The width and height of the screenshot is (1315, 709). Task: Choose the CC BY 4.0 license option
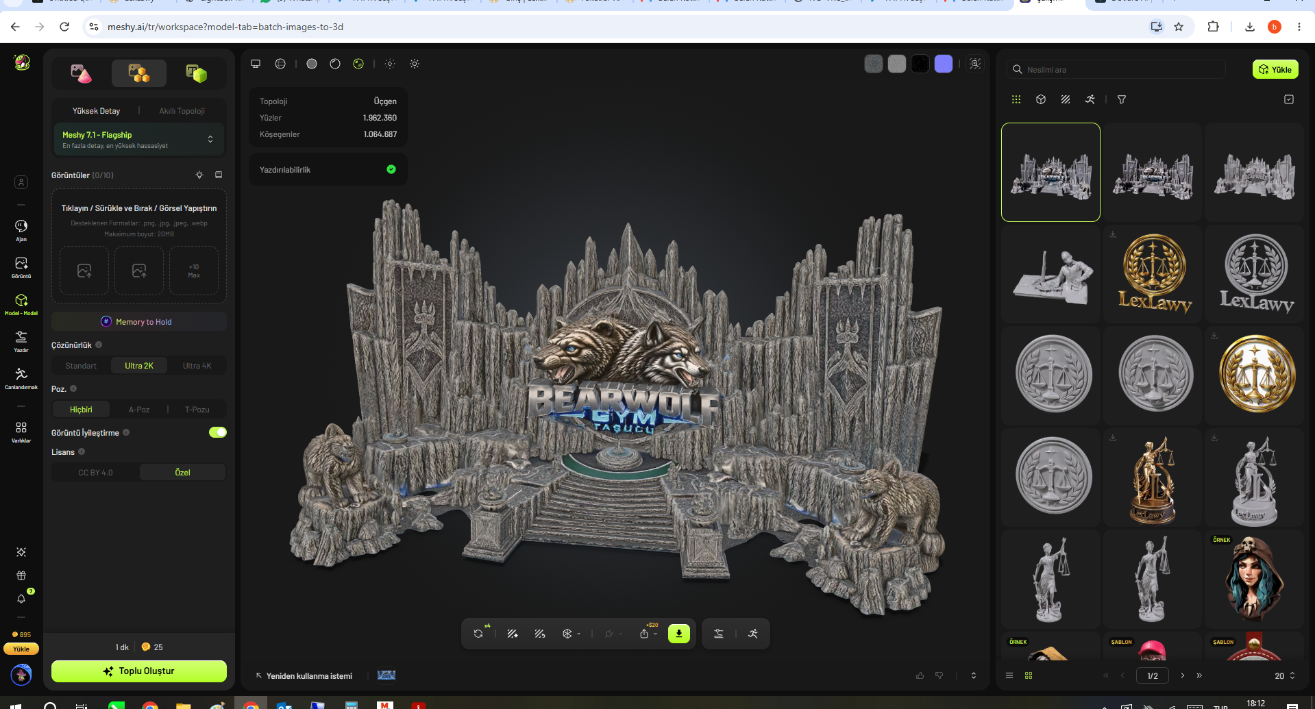point(95,473)
